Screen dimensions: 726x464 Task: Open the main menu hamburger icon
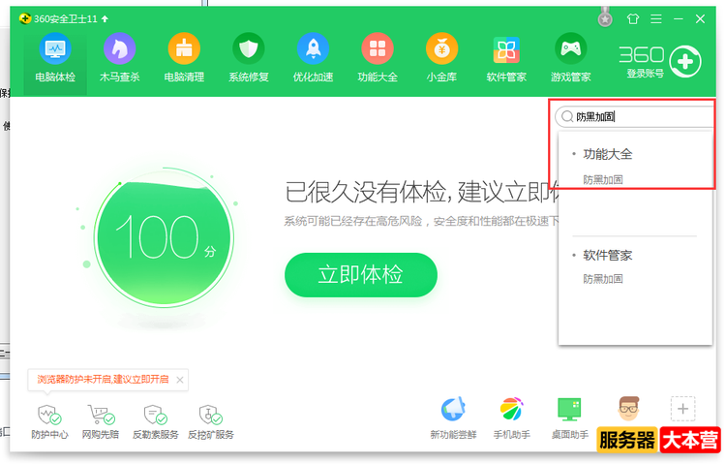coord(655,19)
